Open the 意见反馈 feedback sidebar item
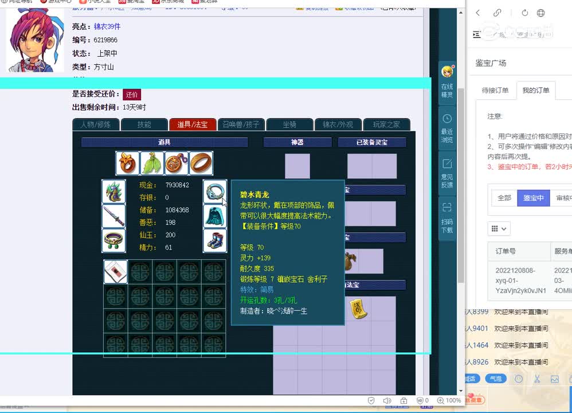 [447, 174]
